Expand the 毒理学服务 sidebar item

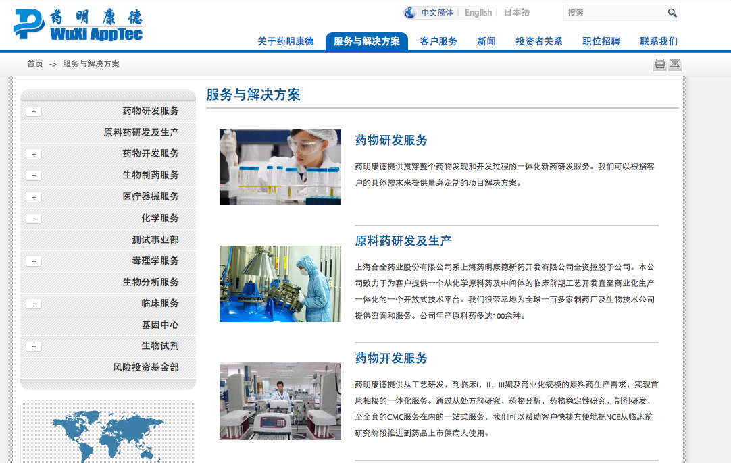(x=34, y=261)
